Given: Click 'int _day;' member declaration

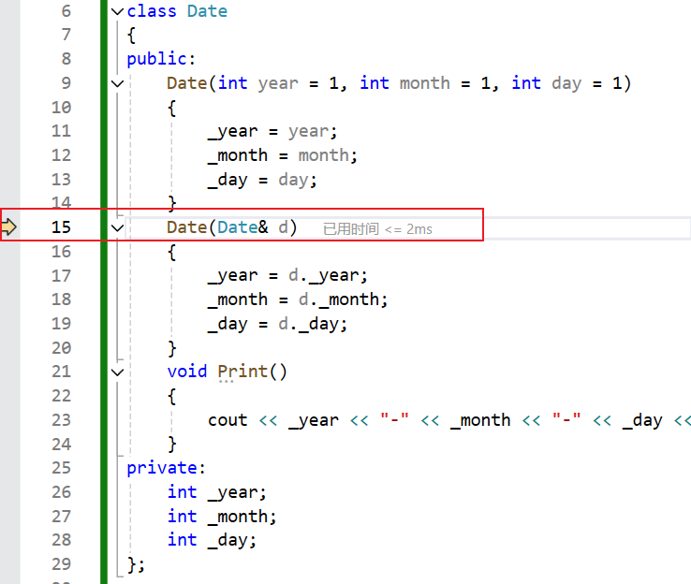Looking at the screenshot, I should [212, 540].
